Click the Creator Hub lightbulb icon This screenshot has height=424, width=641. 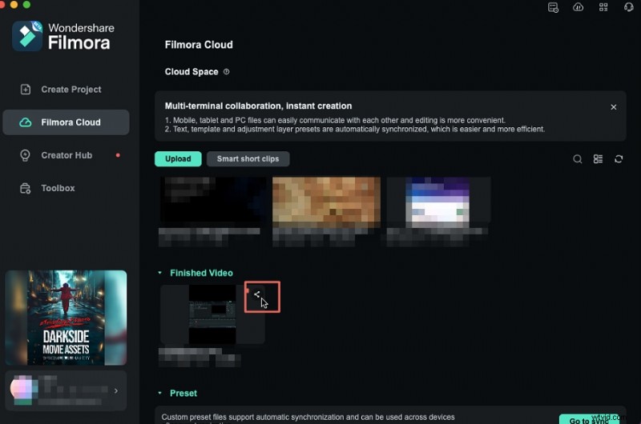coord(25,155)
